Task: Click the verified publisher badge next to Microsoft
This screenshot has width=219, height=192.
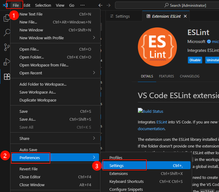Action: tap(209, 41)
